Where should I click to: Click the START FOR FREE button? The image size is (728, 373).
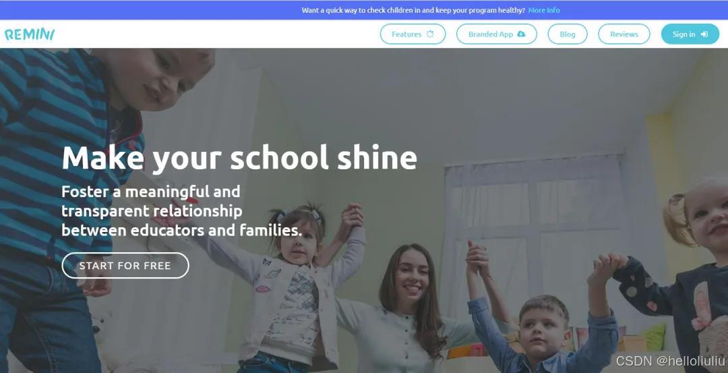point(125,266)
